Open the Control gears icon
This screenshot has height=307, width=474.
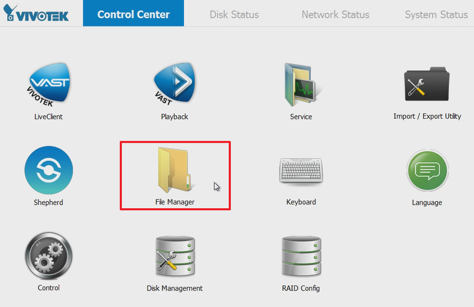point(49,256)
